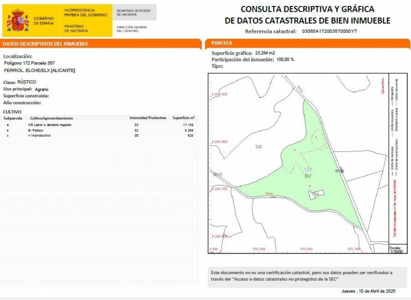This screenshot has width=411, height=300.
Task: Expand the CULTIVO table section
Action: click(x=12, y=112)
